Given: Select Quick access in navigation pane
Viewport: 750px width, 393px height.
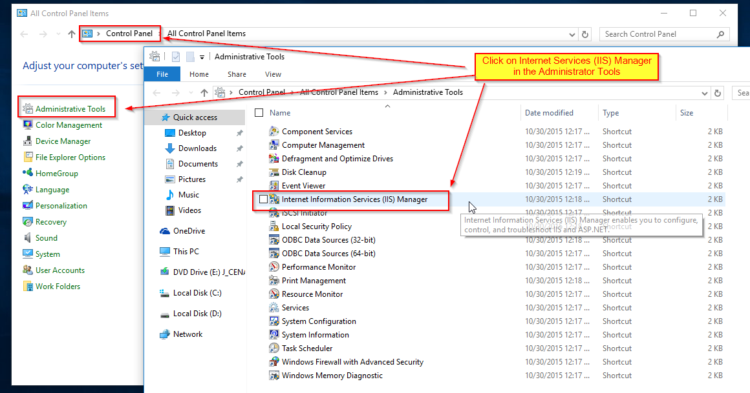Looking at the screenshot, I should tap(195, 117).
